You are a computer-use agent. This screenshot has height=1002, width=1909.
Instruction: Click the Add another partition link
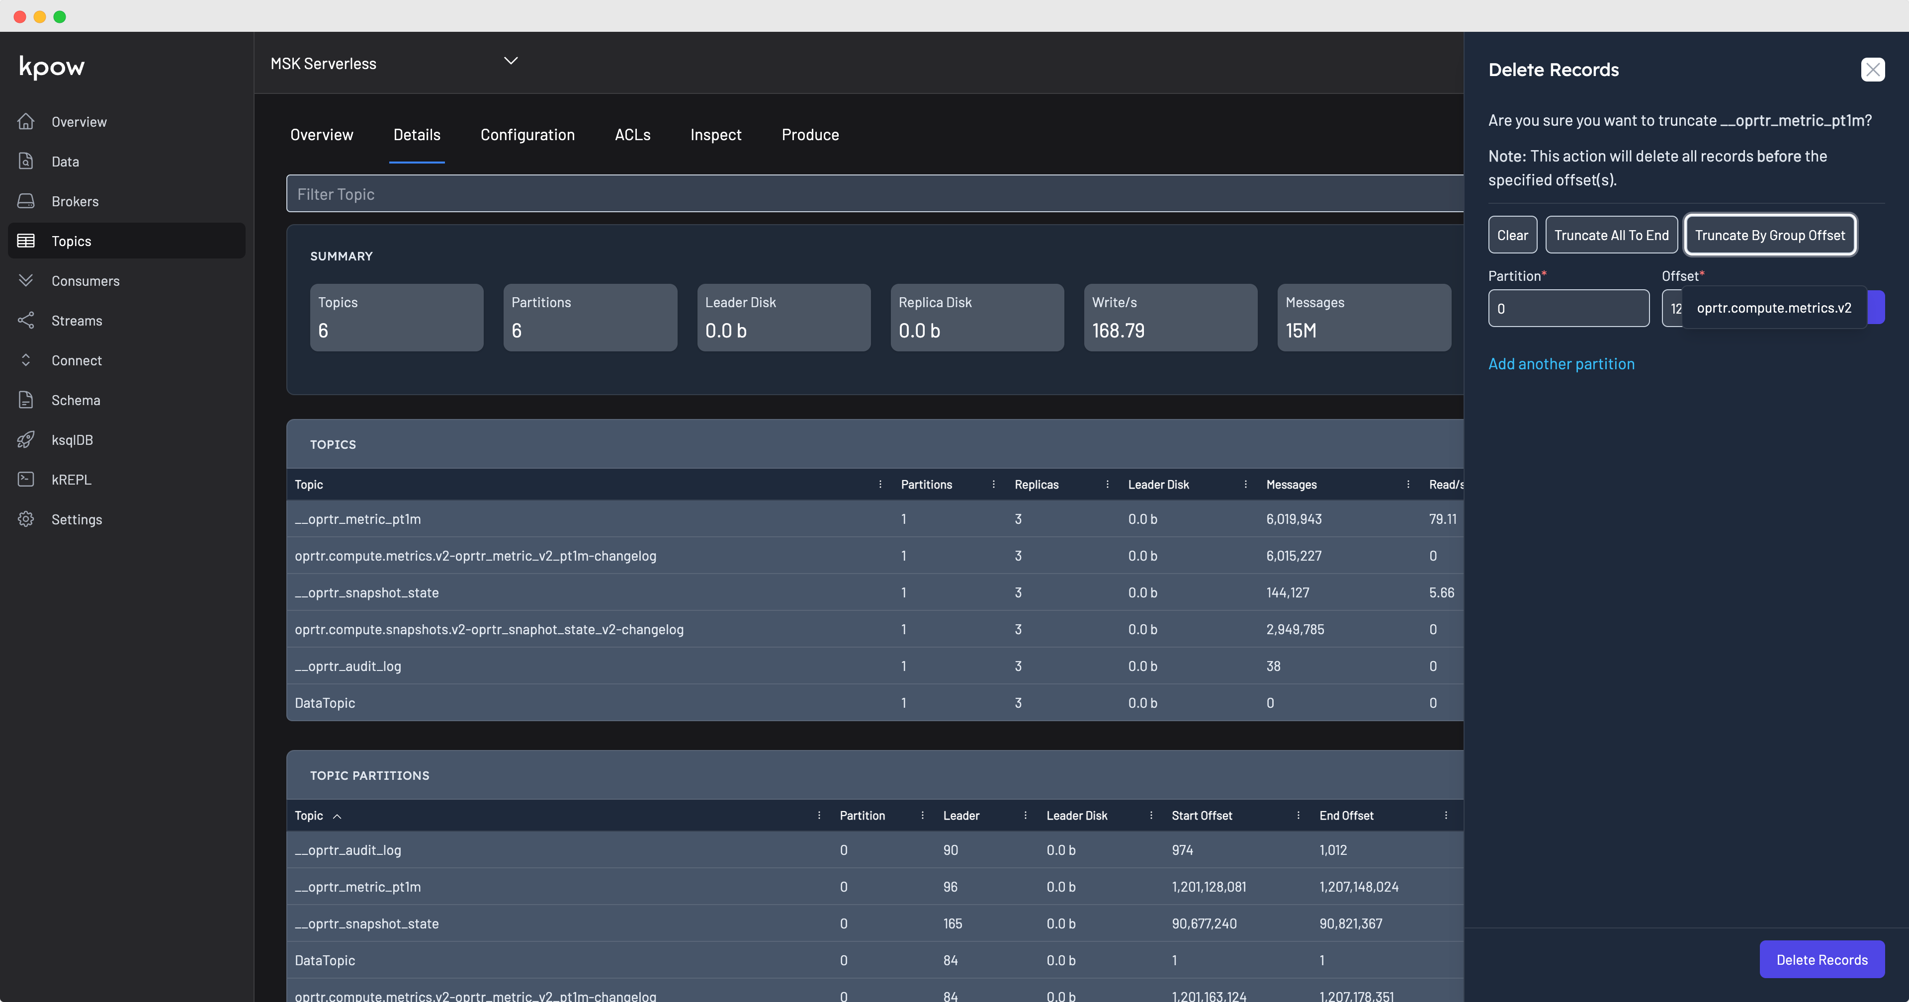[x=1561, y=364]
